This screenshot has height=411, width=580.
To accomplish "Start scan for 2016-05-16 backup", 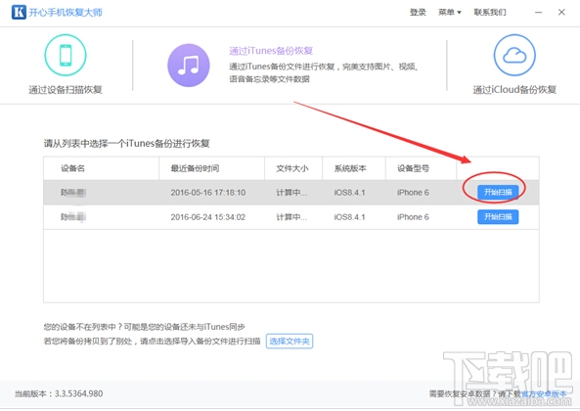I will pos(498,192).
